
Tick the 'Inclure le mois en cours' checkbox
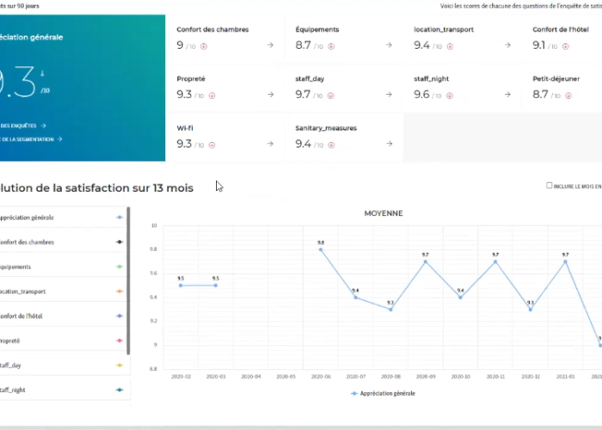(549, 186)
